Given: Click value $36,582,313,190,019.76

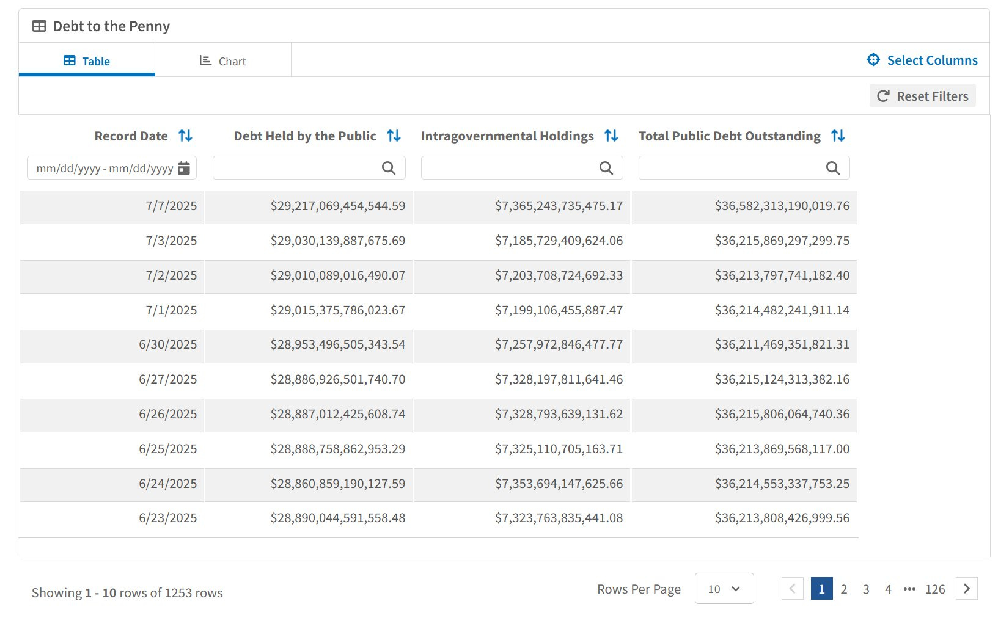Looking at the screenshot, I should 782,206.
